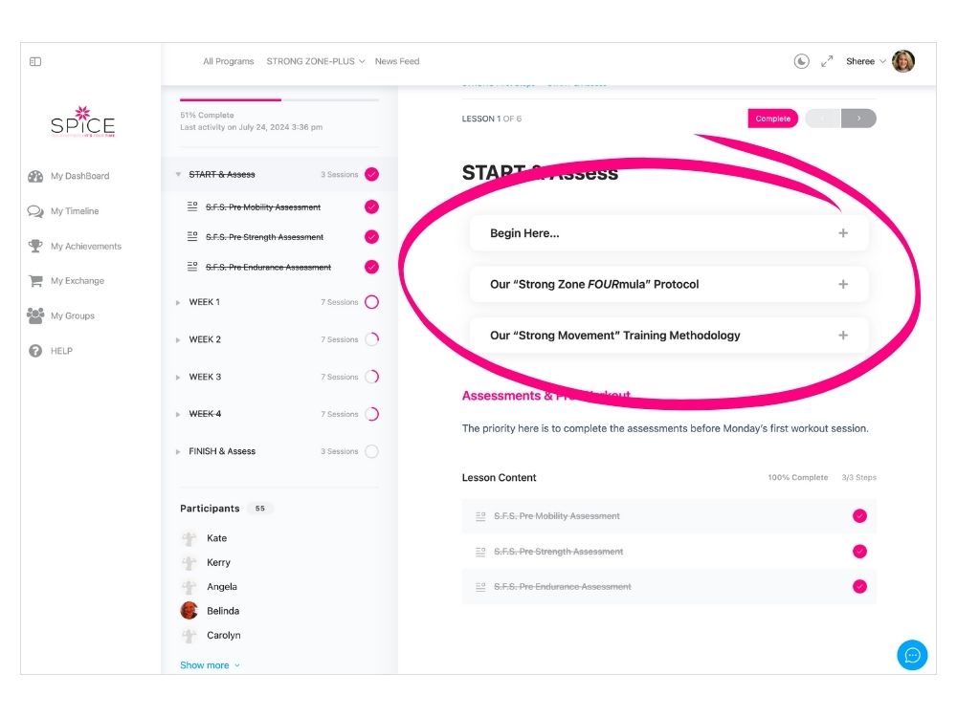Toggle dark mode moon icon
This screenshot has width=957, height=717.
pos(802,61)
